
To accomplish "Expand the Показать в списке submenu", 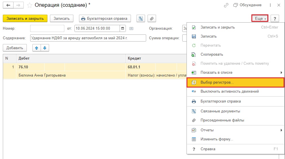I will point(235,73).
